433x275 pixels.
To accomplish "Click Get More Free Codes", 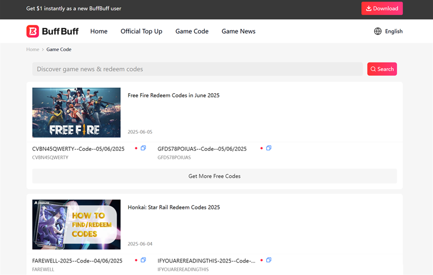I will (215, 176).
